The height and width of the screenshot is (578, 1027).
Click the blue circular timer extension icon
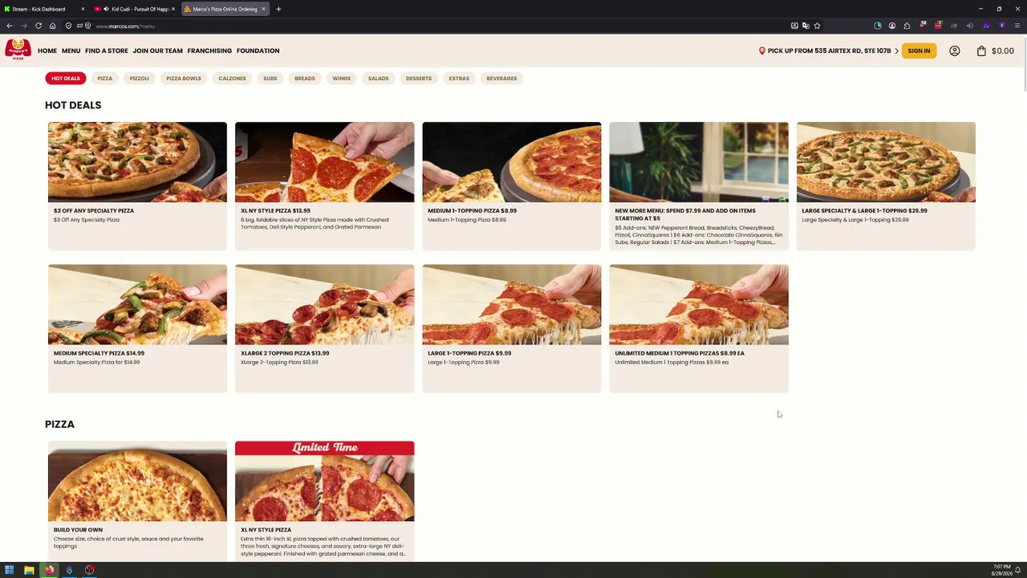877,26
